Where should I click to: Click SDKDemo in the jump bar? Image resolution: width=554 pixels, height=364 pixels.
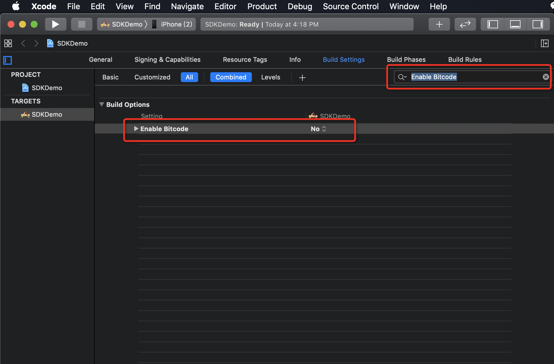coord(72,43)
